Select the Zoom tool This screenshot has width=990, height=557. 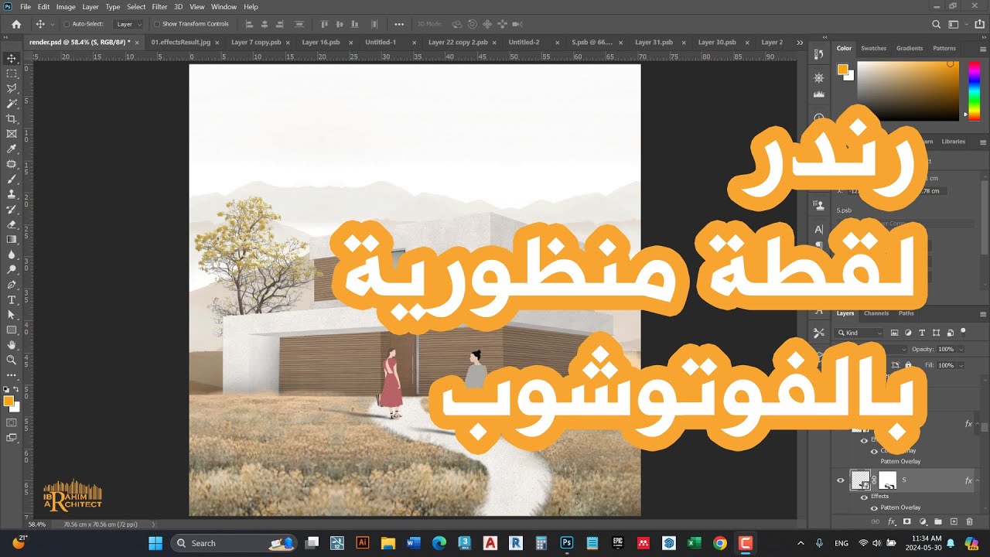click(x=12, y=360)
